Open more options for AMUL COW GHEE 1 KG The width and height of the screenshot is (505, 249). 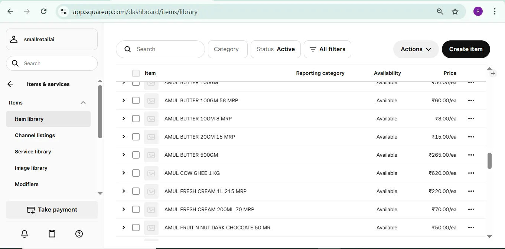click(x=471, y=173)
